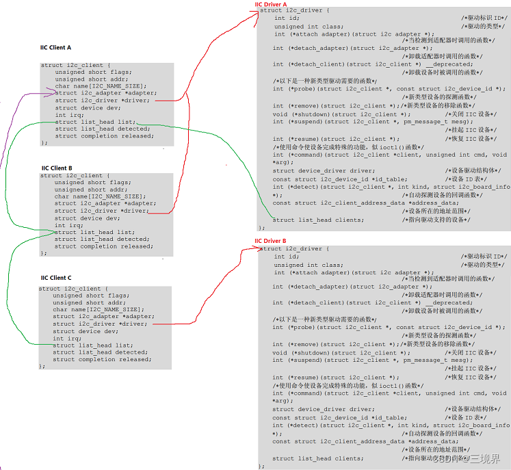Click the "(*detach_client)" line in IIC Driver A
Screen dimensions: 511x470
[373, 64]
